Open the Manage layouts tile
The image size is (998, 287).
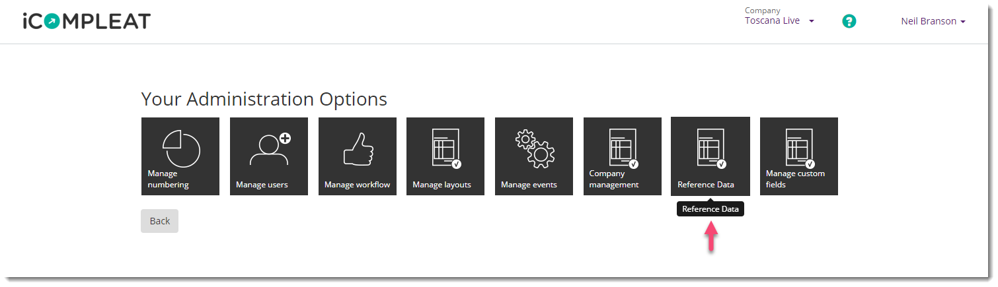click(x=445, y=156)
